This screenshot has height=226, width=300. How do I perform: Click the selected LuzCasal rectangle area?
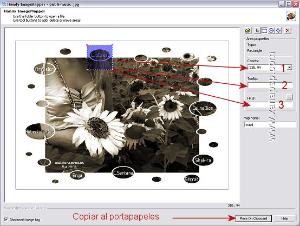coord(100,57)
